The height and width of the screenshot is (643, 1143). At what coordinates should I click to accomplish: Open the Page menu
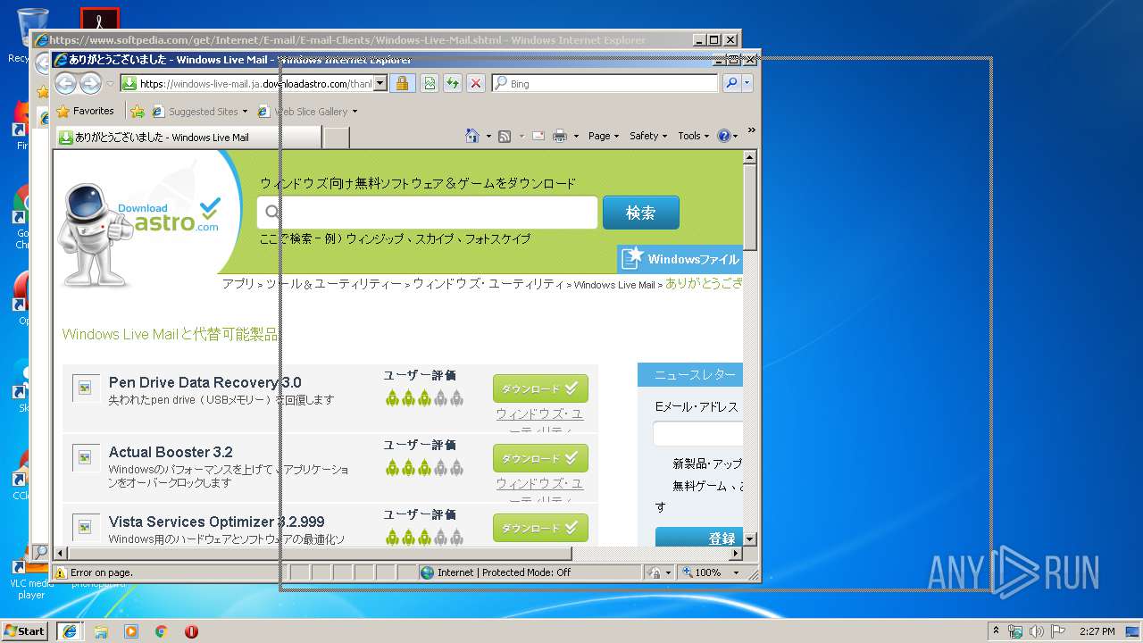603,136
